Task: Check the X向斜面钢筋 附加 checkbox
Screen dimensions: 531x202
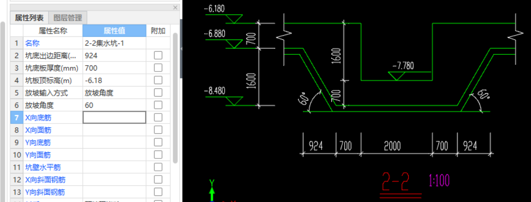Action: click(x=158, y=180)
